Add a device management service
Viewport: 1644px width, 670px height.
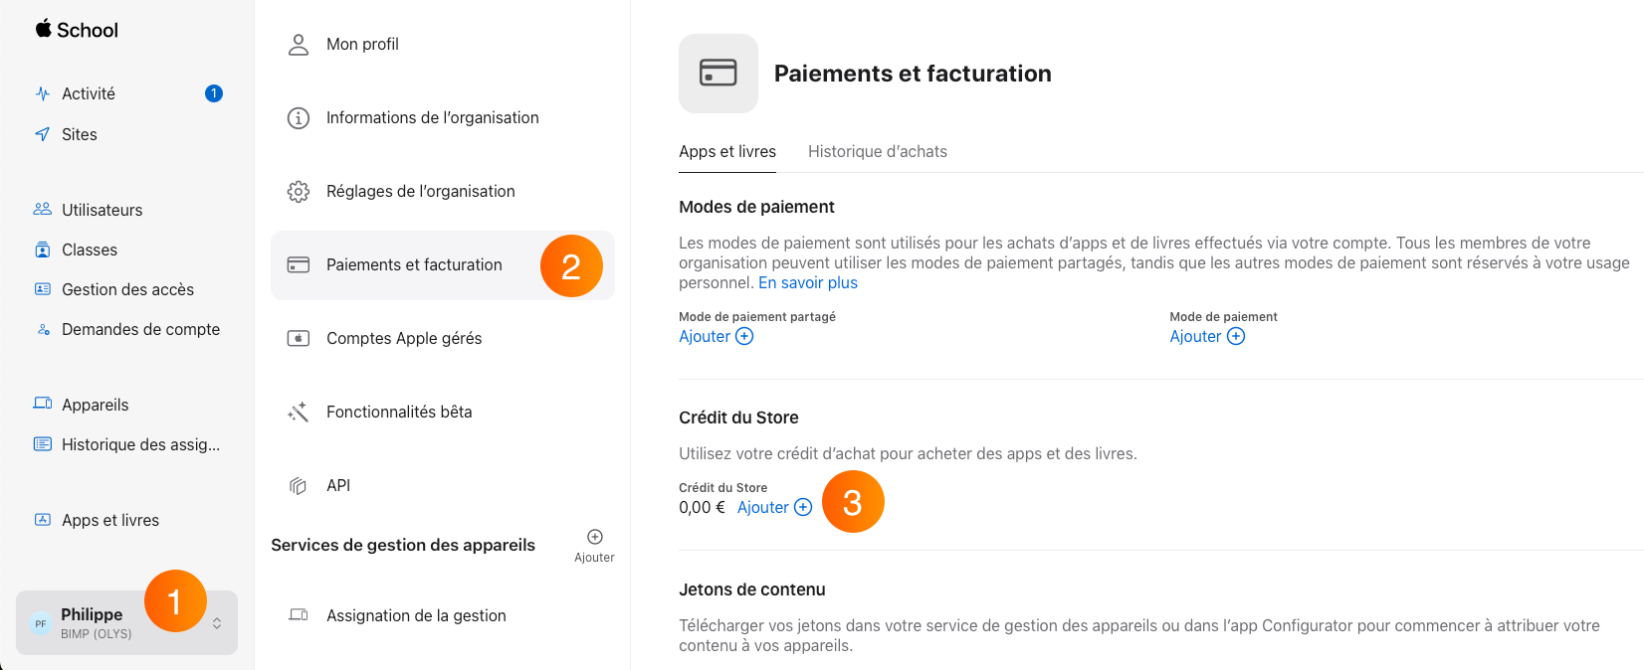coord(594,546)
